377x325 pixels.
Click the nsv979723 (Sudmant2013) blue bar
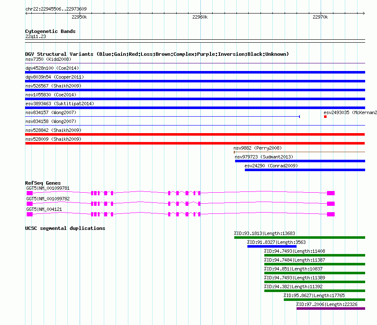pos(299,161)
